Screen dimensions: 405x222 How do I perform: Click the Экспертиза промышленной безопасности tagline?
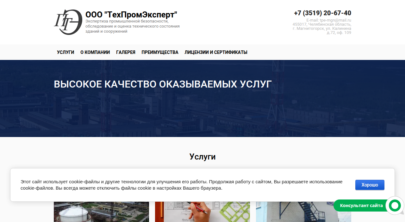[x=133, y=26]
